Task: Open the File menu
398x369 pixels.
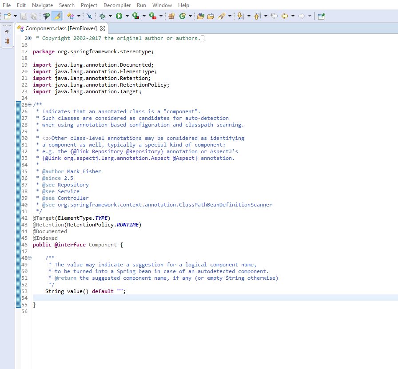Action: [7, 5]
